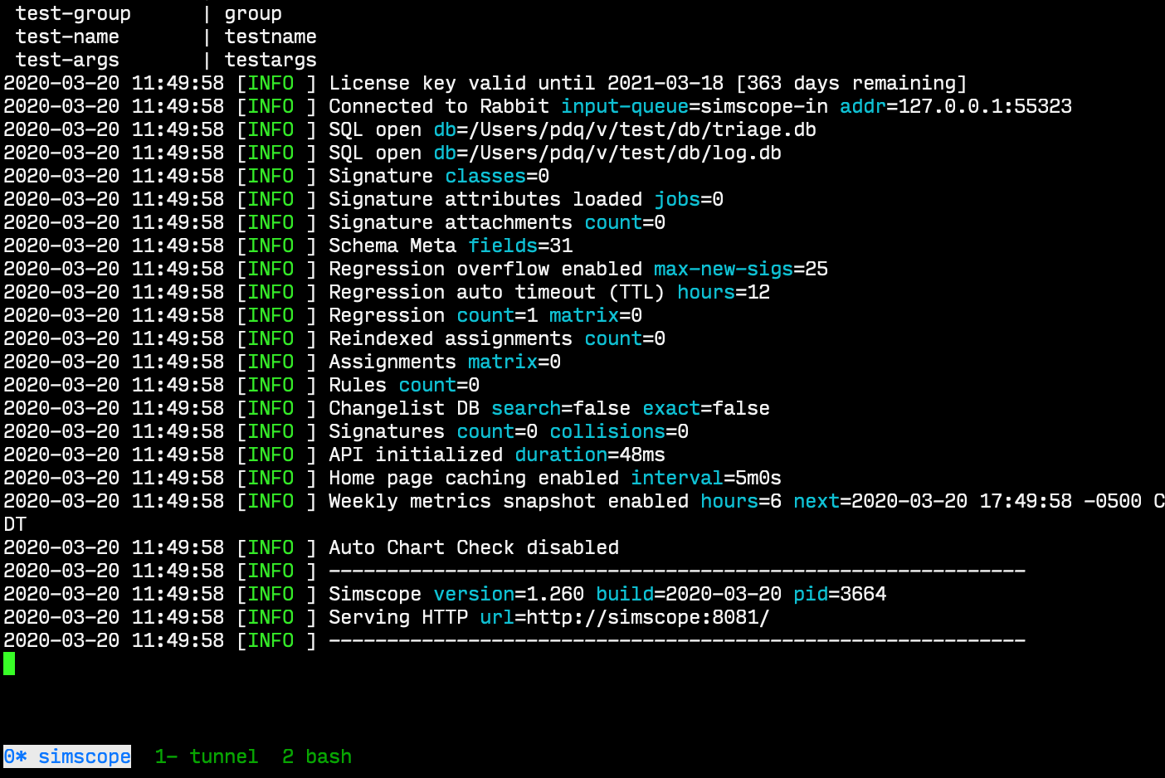Select 'Signature attachments count=0' text
The height and width of the screenshot is (778, 1165).
(x=497, y=222)
